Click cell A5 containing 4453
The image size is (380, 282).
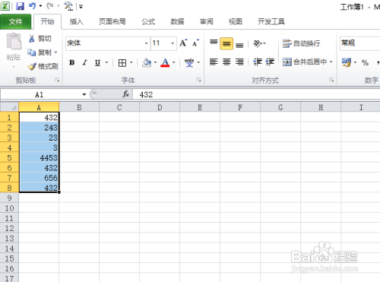[x=39, y=157]
